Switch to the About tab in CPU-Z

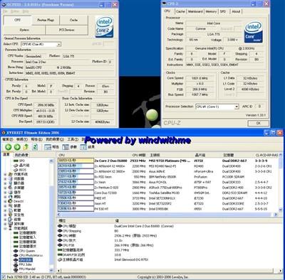pos(236,11)
